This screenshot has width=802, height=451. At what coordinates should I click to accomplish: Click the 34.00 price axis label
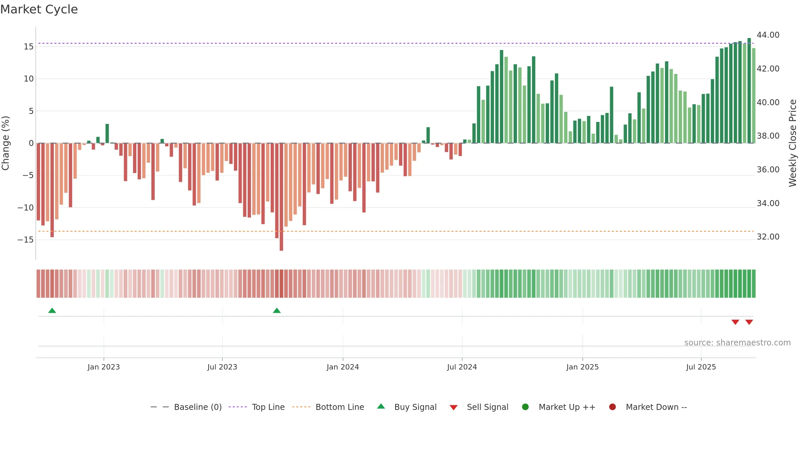[768, 203]
